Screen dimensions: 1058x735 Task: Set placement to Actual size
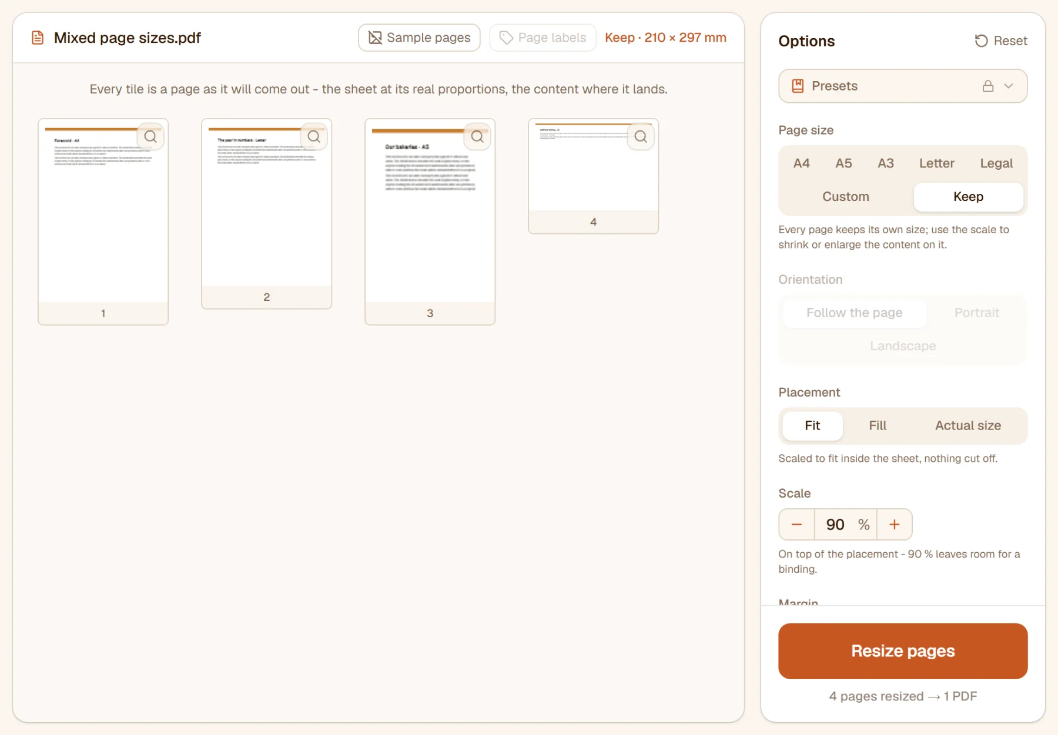[968, 425]
